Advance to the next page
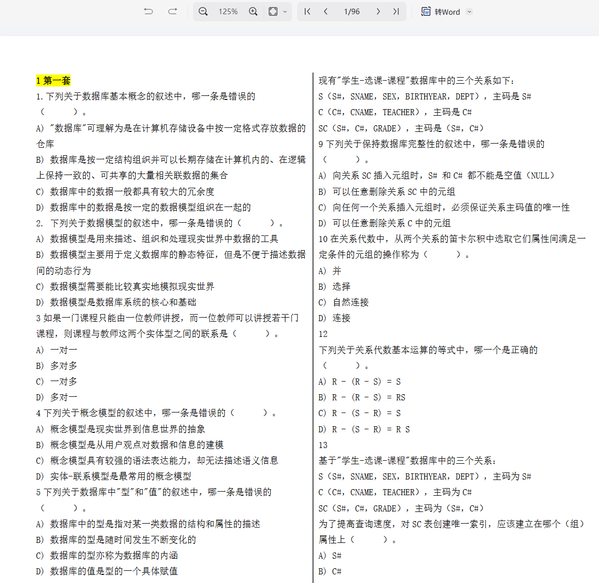Screen dimensions: 599x583 (378, 12)
